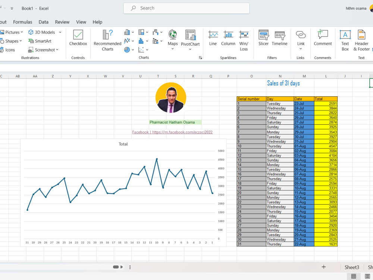Select the Serial number header cell
373x280 pixels.
(251, 99)
